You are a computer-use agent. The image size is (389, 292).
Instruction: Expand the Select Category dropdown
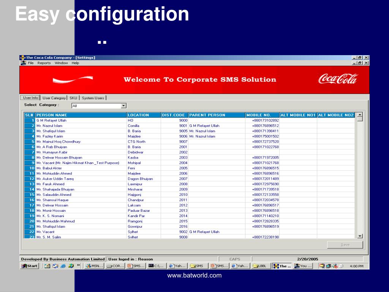tap(123, 106)
